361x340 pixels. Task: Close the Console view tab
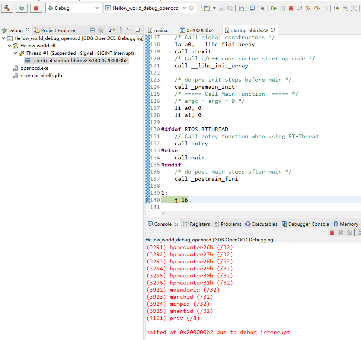pos(176,224)
